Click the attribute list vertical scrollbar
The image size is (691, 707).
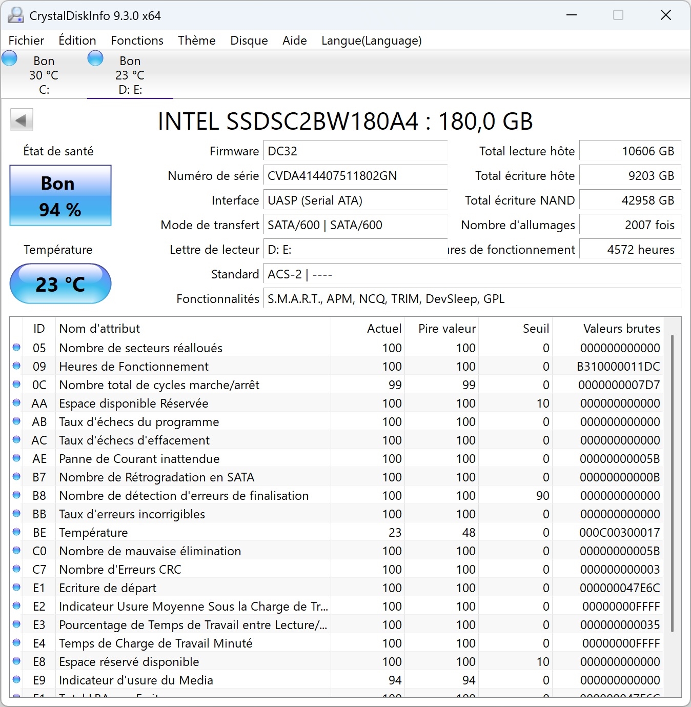pos(672,483)
